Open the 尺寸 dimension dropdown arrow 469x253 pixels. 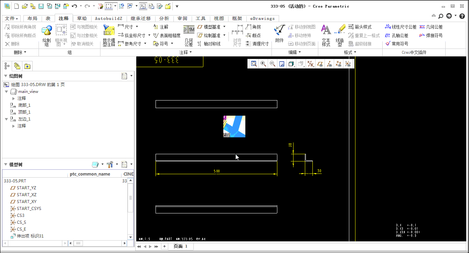[x=137, y=27]
